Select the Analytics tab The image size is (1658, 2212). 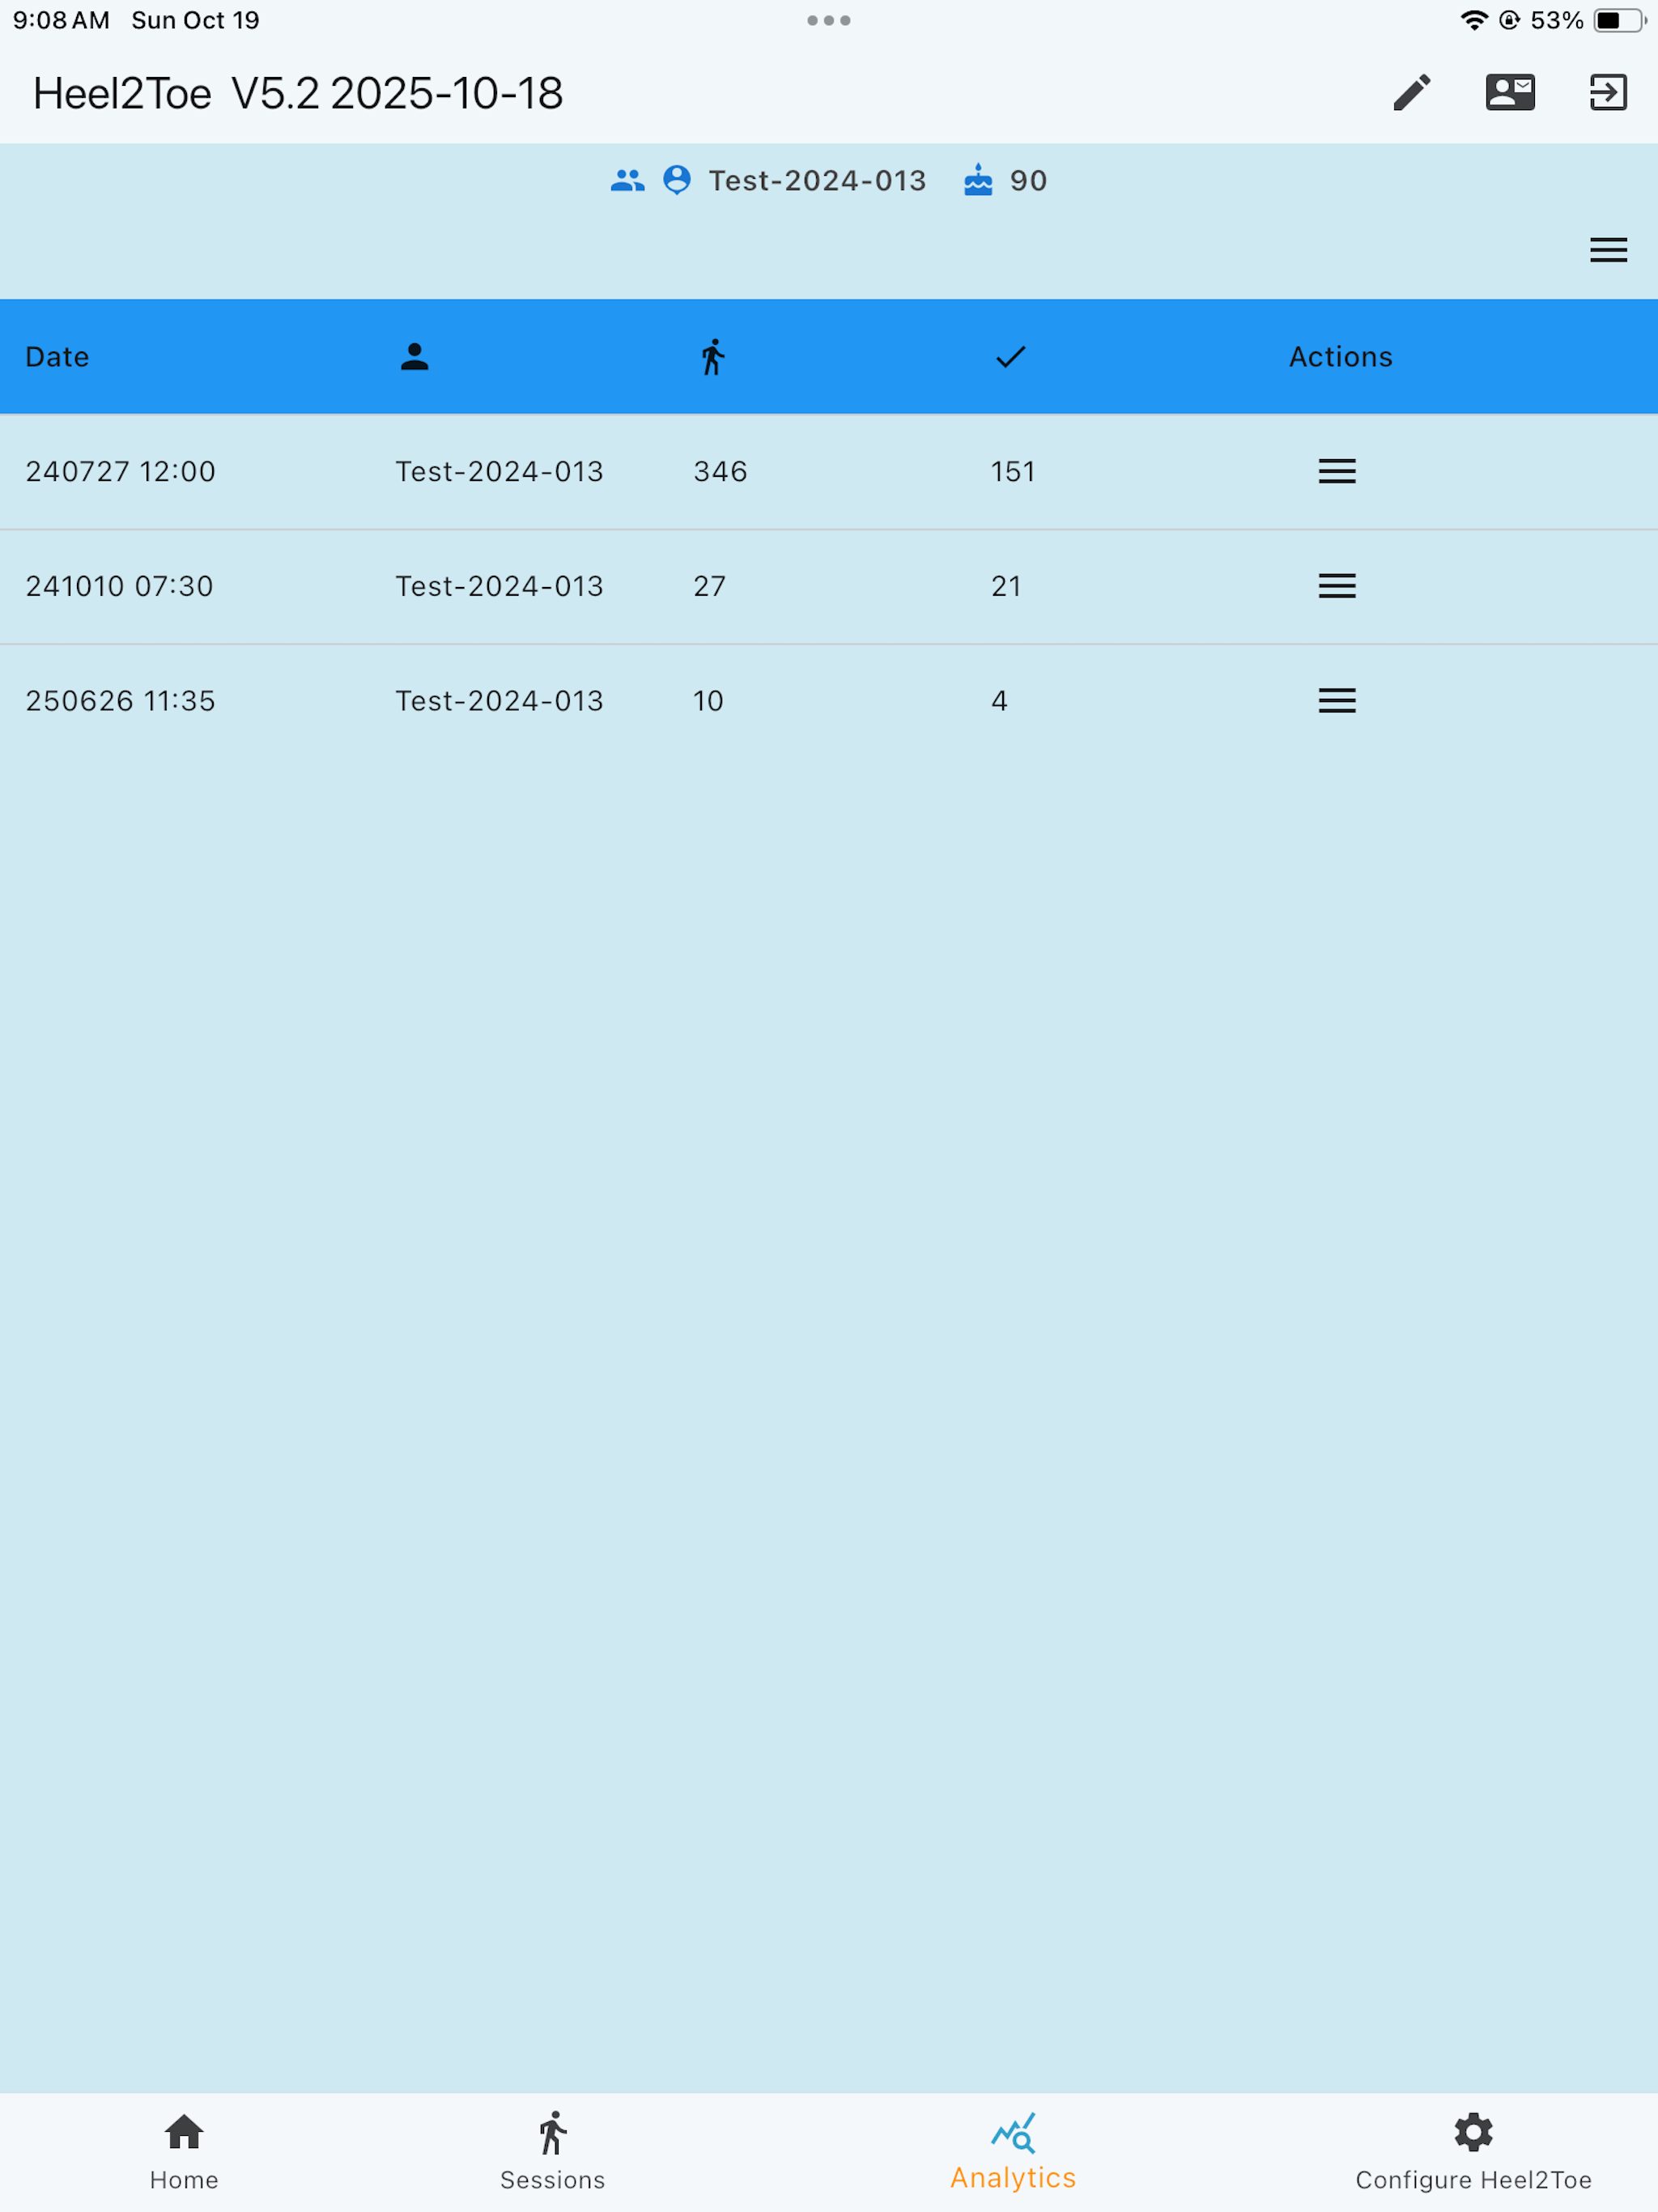click(1013, 2152)
